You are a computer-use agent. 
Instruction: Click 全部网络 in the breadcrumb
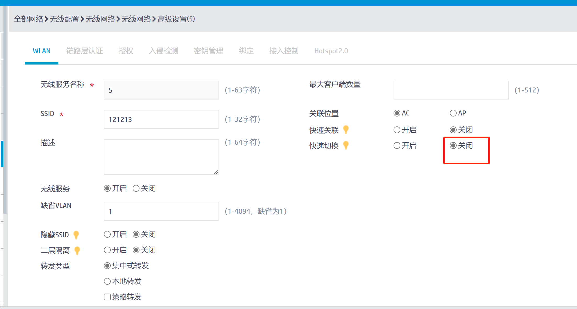[x=29, y=19]
